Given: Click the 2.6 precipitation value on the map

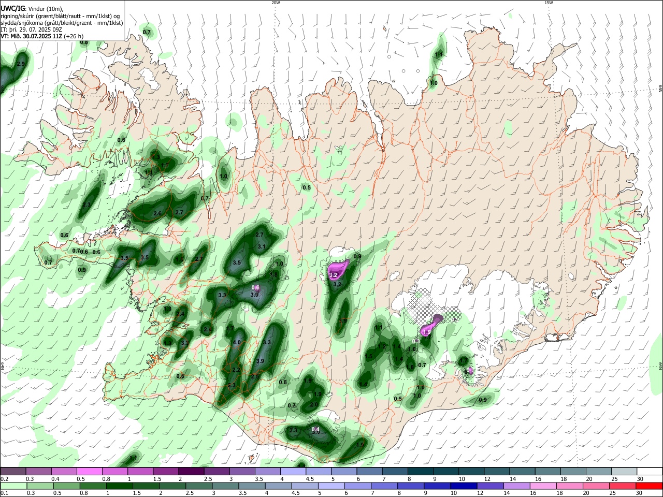Looking at the screenshot, I should pos(157,213).
